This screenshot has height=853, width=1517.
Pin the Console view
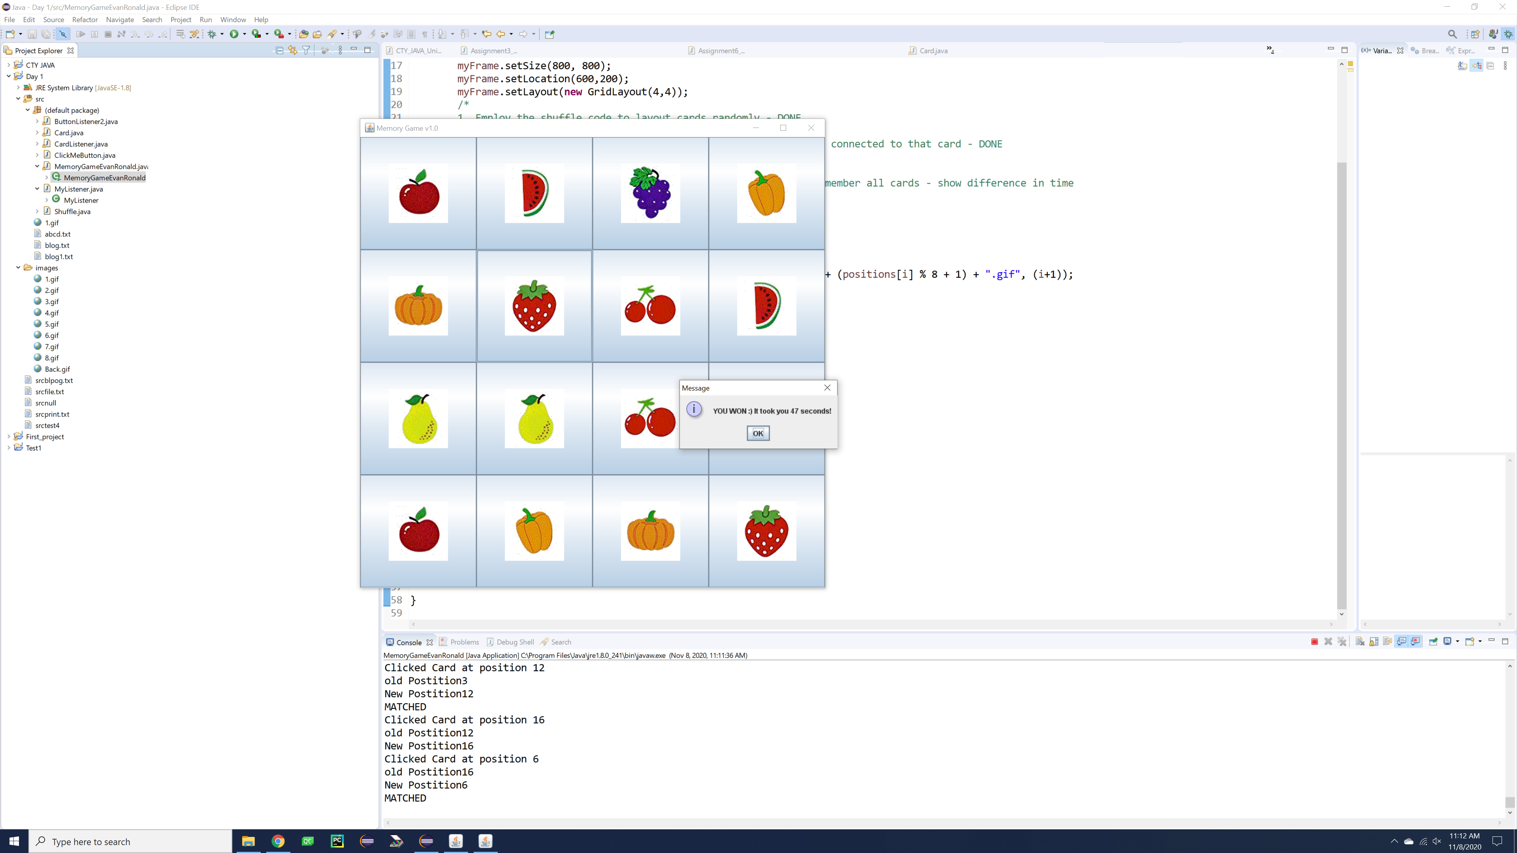pos(1433,642)
